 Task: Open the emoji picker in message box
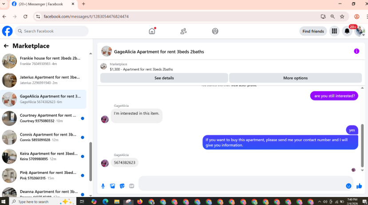[348, 186]
